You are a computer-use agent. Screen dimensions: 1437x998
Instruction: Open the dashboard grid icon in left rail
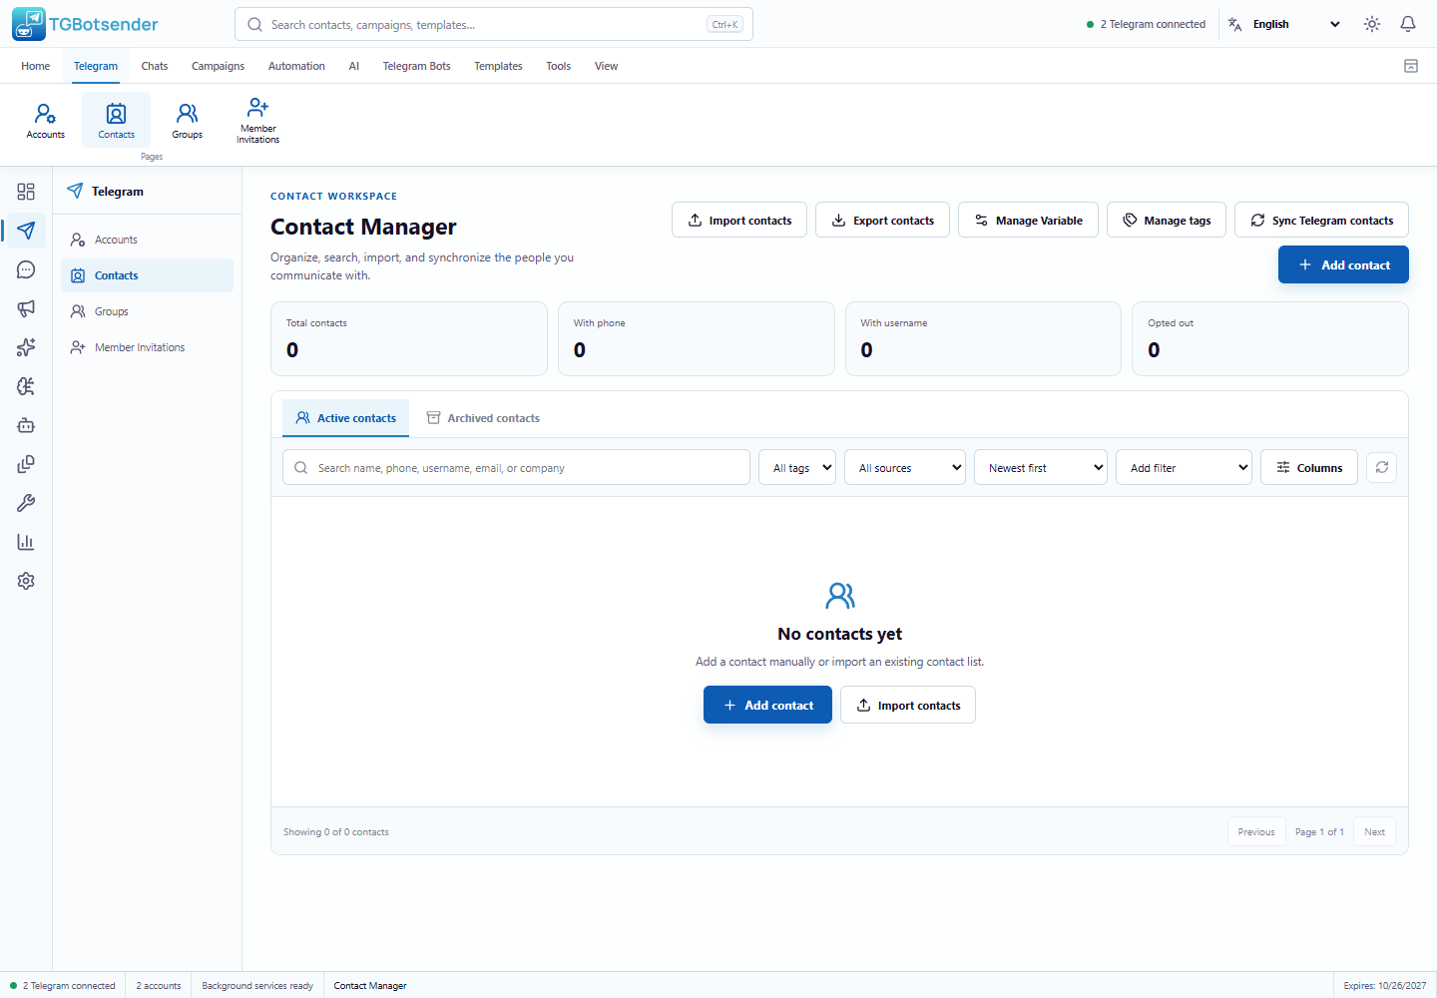tap(26, 192)
